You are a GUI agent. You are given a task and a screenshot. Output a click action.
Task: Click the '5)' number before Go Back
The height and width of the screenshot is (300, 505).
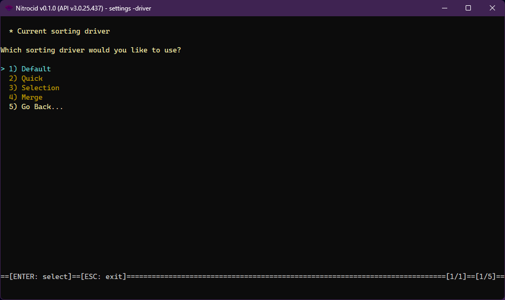13,107
